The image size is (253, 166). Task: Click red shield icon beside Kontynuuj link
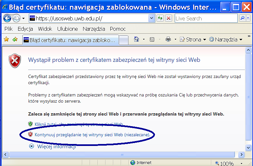click(x=30, y=134)
